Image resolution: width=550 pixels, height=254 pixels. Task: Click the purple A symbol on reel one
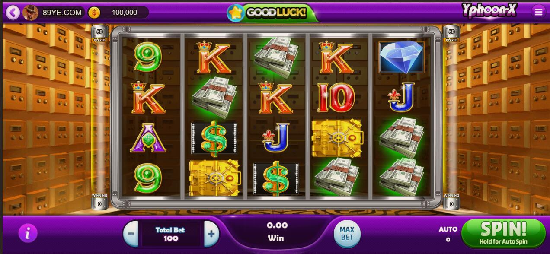148,137
